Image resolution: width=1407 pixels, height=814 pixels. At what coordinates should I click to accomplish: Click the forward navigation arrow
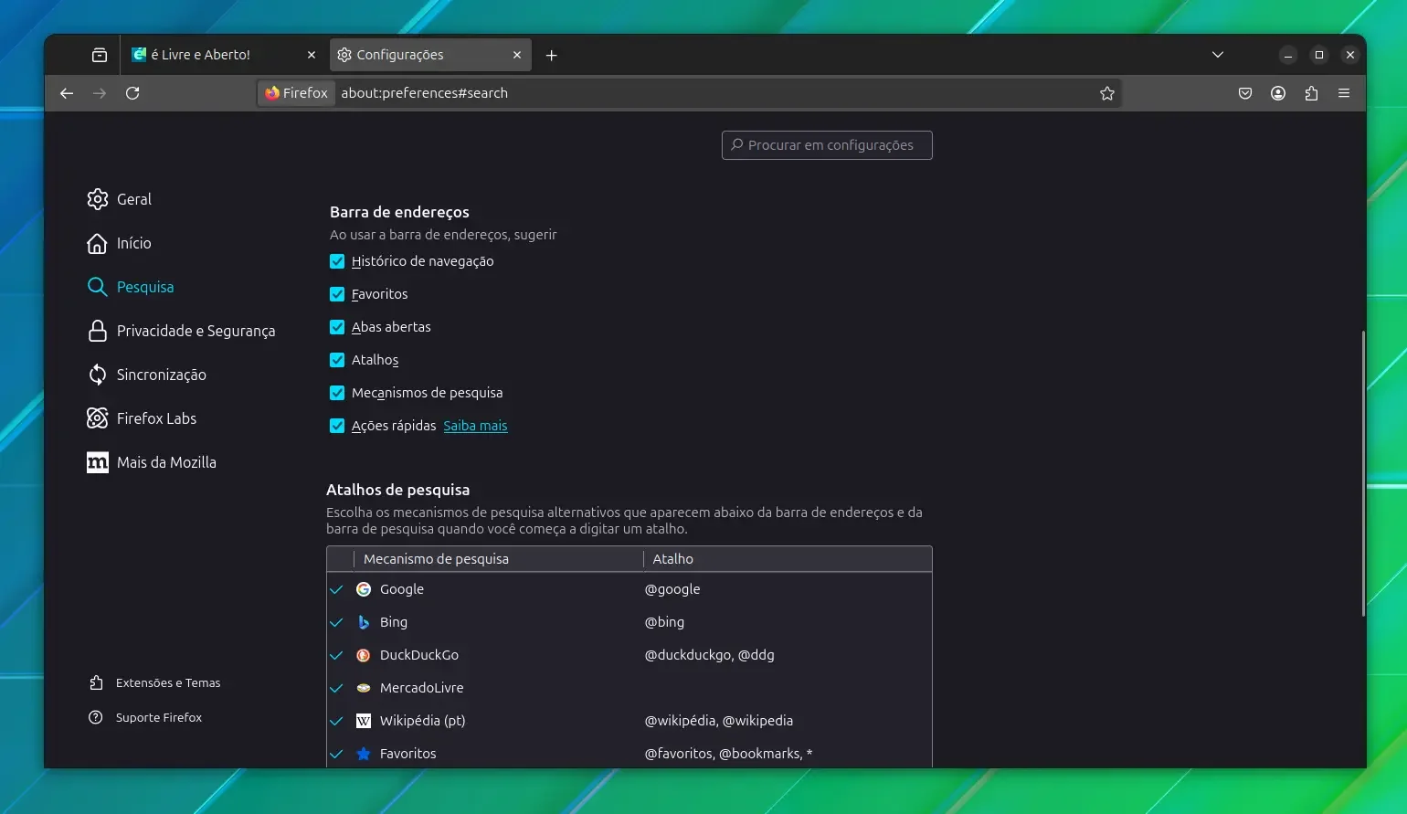[100, 93]
